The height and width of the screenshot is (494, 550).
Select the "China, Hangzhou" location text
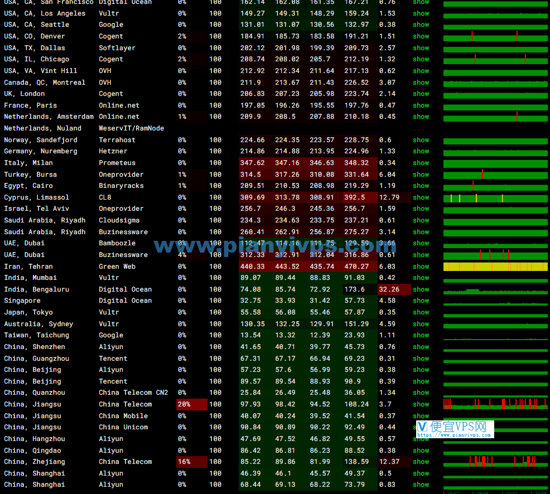point(35,439)
